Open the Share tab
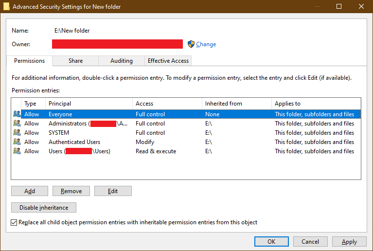Viewport: 373px width, 251px height. (x=75, y=61)
